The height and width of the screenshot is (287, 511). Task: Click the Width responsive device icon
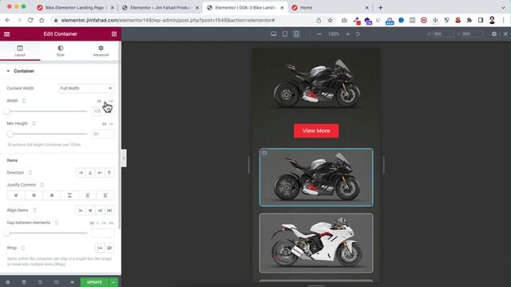(24, 101)
